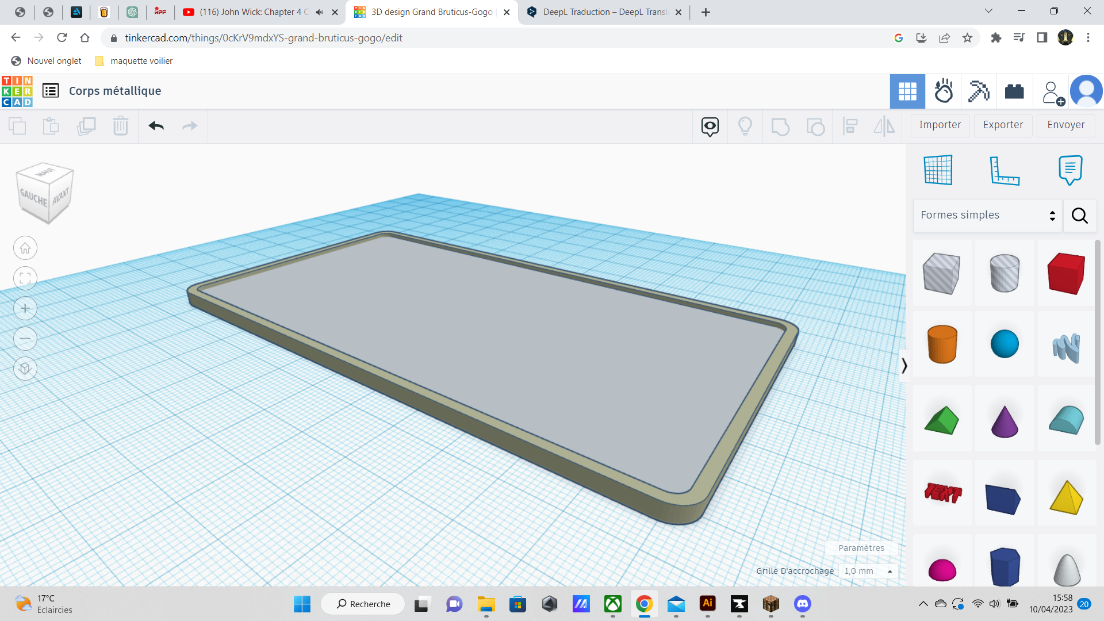Redo the last action
The image size is (1104, 621).
click(x=190, y=126)
